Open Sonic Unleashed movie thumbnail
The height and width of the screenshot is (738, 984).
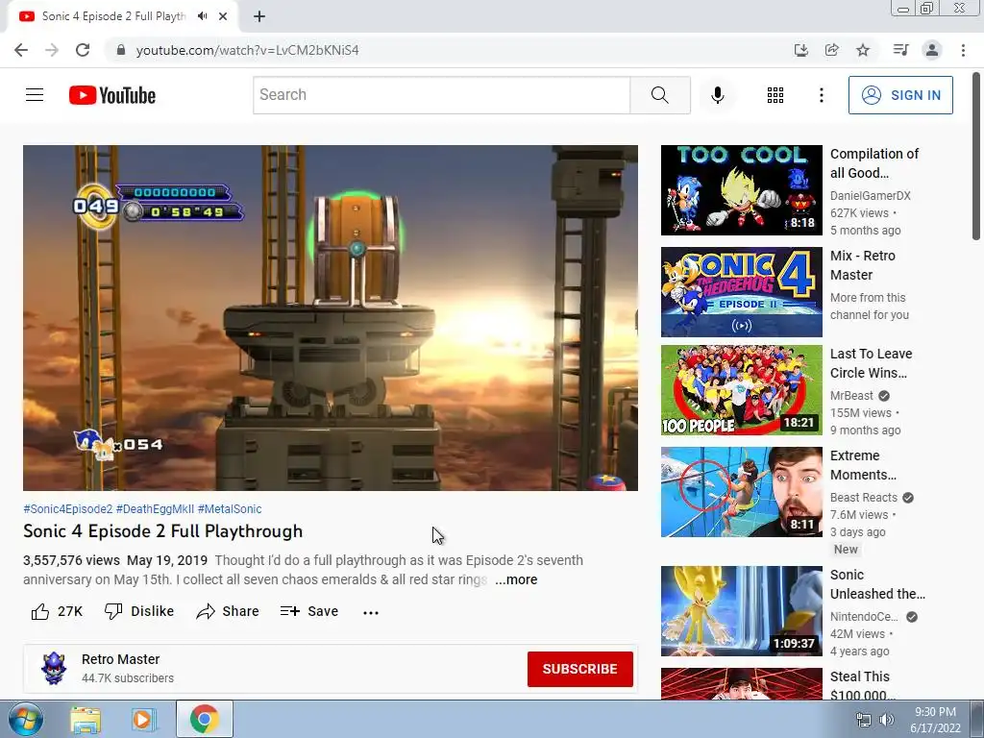741,610
